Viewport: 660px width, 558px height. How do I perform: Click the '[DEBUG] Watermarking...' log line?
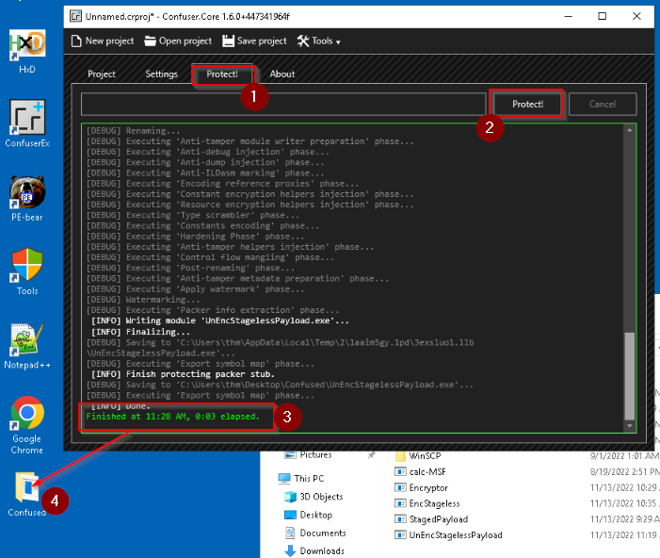point(143,300)
